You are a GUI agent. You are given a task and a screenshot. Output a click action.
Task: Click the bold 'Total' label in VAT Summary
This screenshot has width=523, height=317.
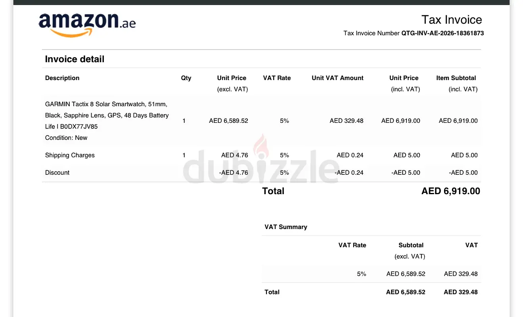(x=272, y=292)
